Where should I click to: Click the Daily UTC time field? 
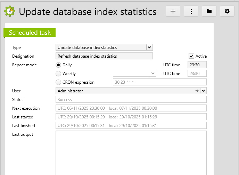click(x=197, y=65)
